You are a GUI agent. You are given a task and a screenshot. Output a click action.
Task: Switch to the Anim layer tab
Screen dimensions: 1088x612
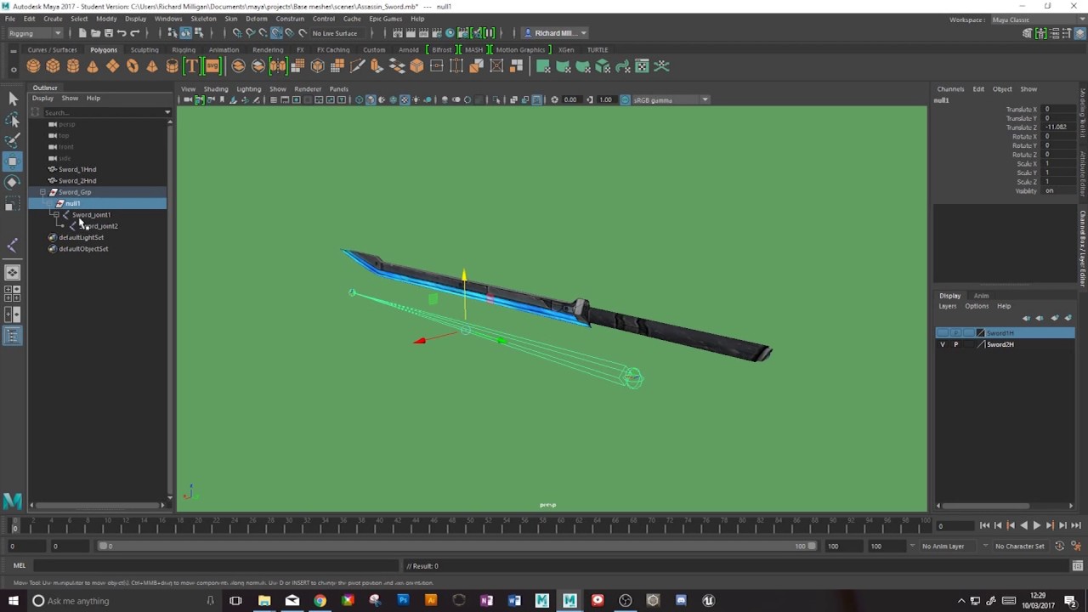coord(981,296)
